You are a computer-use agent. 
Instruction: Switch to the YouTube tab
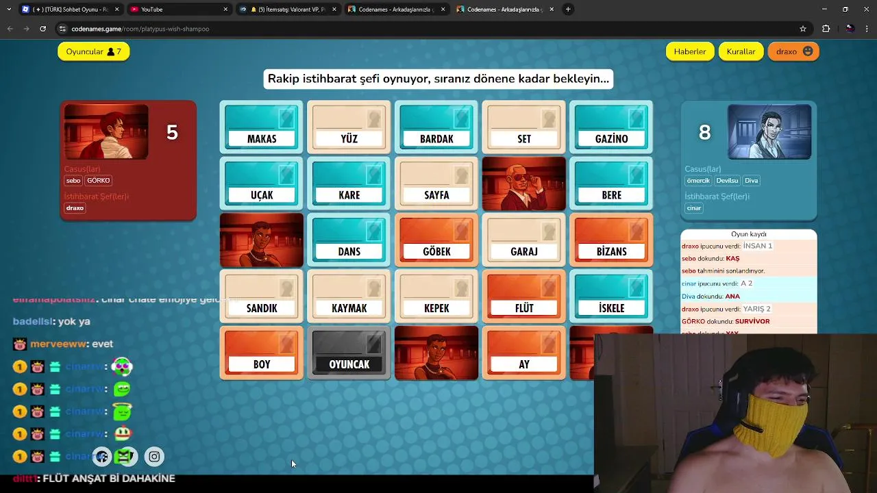[179, 10]
